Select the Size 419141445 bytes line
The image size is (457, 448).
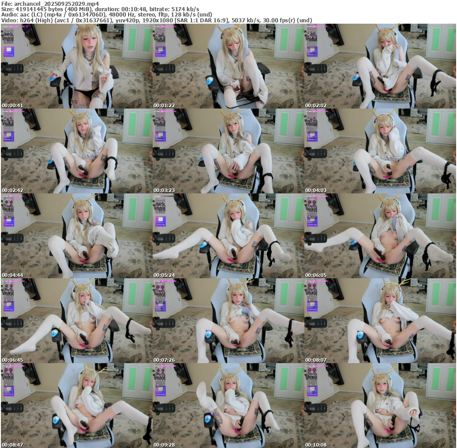pyautogui.click(x=100, y=9)
